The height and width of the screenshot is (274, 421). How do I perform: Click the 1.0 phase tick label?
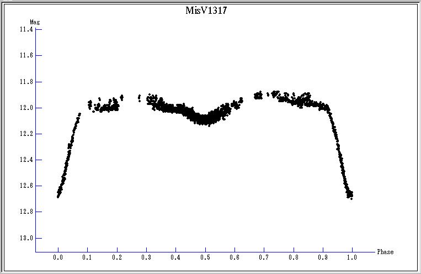coord(352,257)
